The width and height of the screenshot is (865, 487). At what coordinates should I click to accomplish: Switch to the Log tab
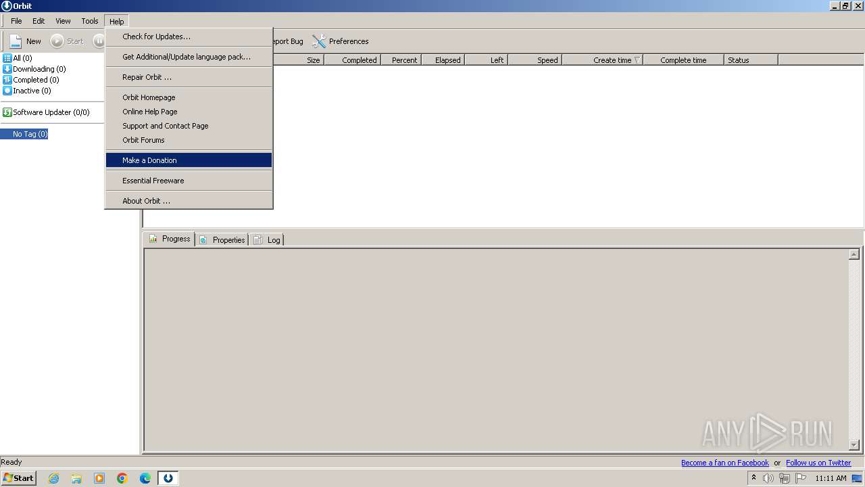[x=267, y=239]
